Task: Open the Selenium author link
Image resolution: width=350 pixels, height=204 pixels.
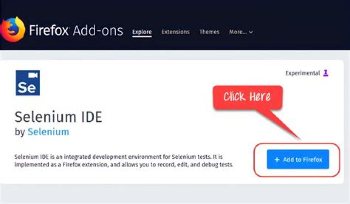Action: coord(48,132)
